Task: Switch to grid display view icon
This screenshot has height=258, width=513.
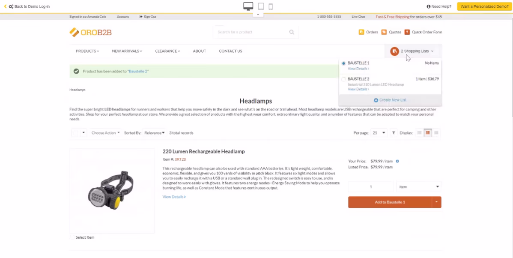Action: (x=436, y=133)
